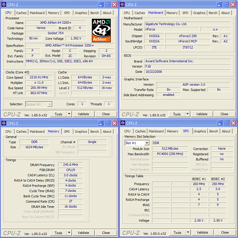This screenshot has height=238, width=238.
Task: Click the Instructions field with MMX(+)
Action: coord(70,63)
